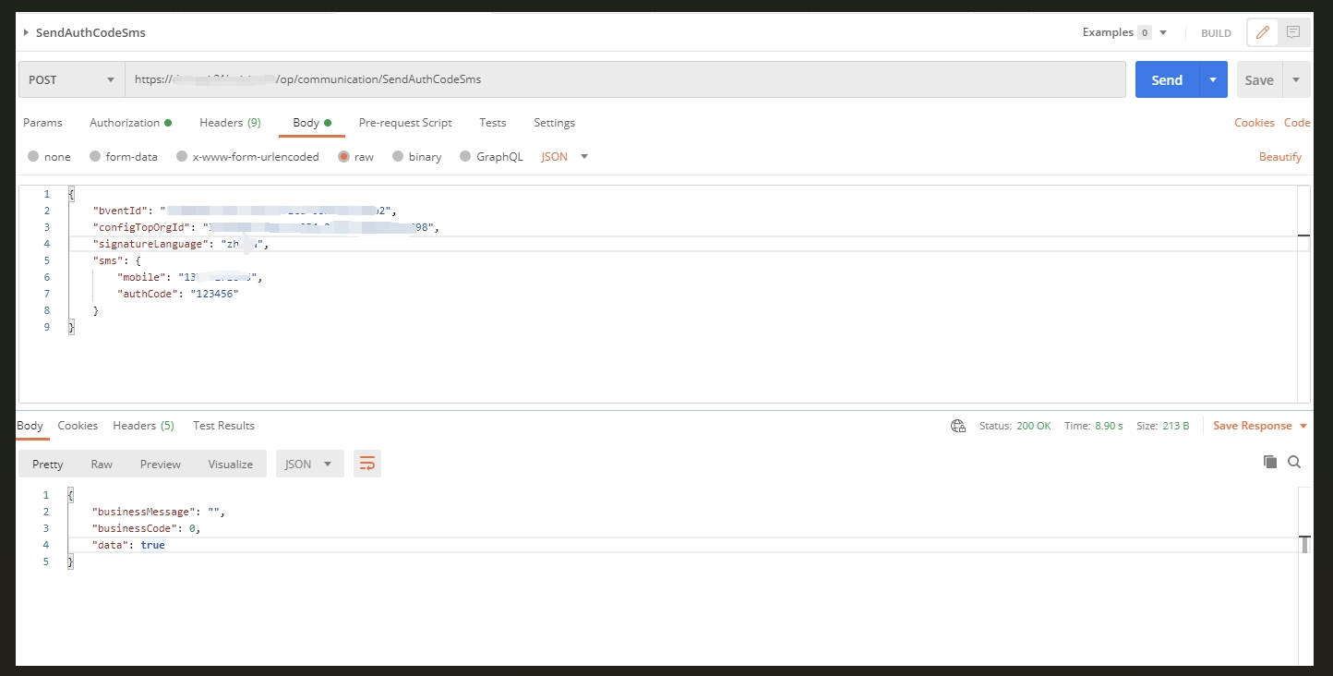The image size is (1333, 676).
Task: Open the Send button dropdown arrow
Action: (x=1213, y=80)
